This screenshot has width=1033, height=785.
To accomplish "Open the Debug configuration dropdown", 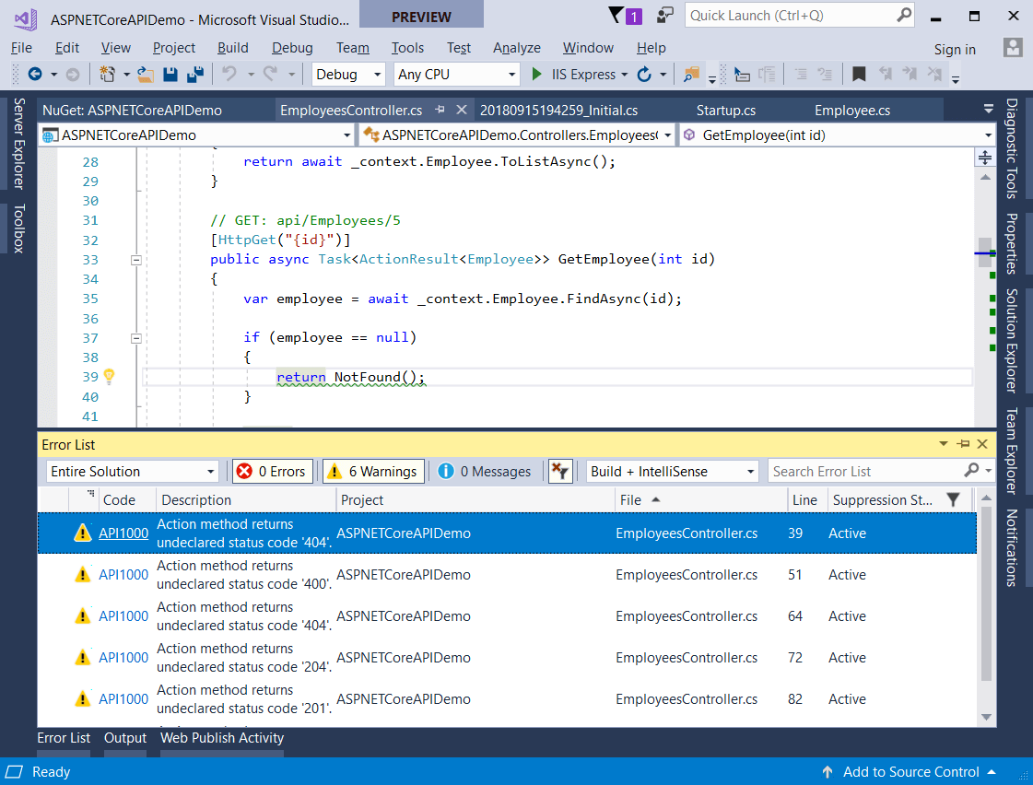I will [x=347, y=75].
